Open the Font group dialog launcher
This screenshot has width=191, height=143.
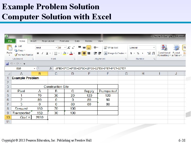point(75,59)
